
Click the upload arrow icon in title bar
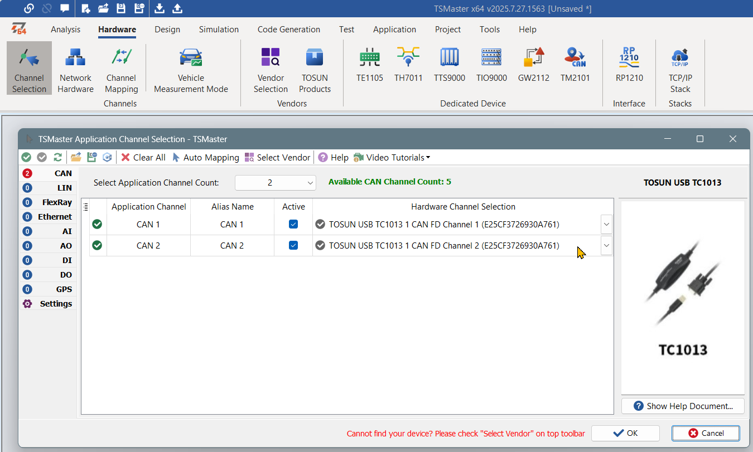click(x=177, y=8)
